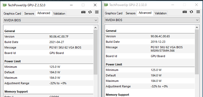Click Board Id row in GPU-Z 2.52.0
Image resolution: width=203 pixels, height=97 pixels.
tap(48, 53)
